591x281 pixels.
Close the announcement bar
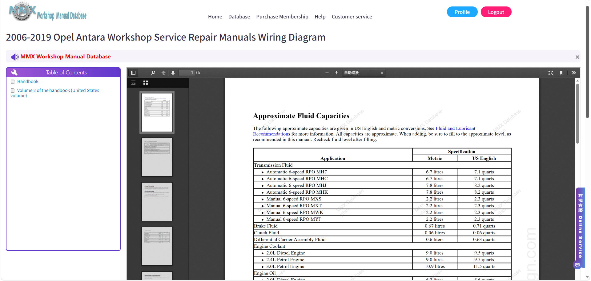pos(577,57)
